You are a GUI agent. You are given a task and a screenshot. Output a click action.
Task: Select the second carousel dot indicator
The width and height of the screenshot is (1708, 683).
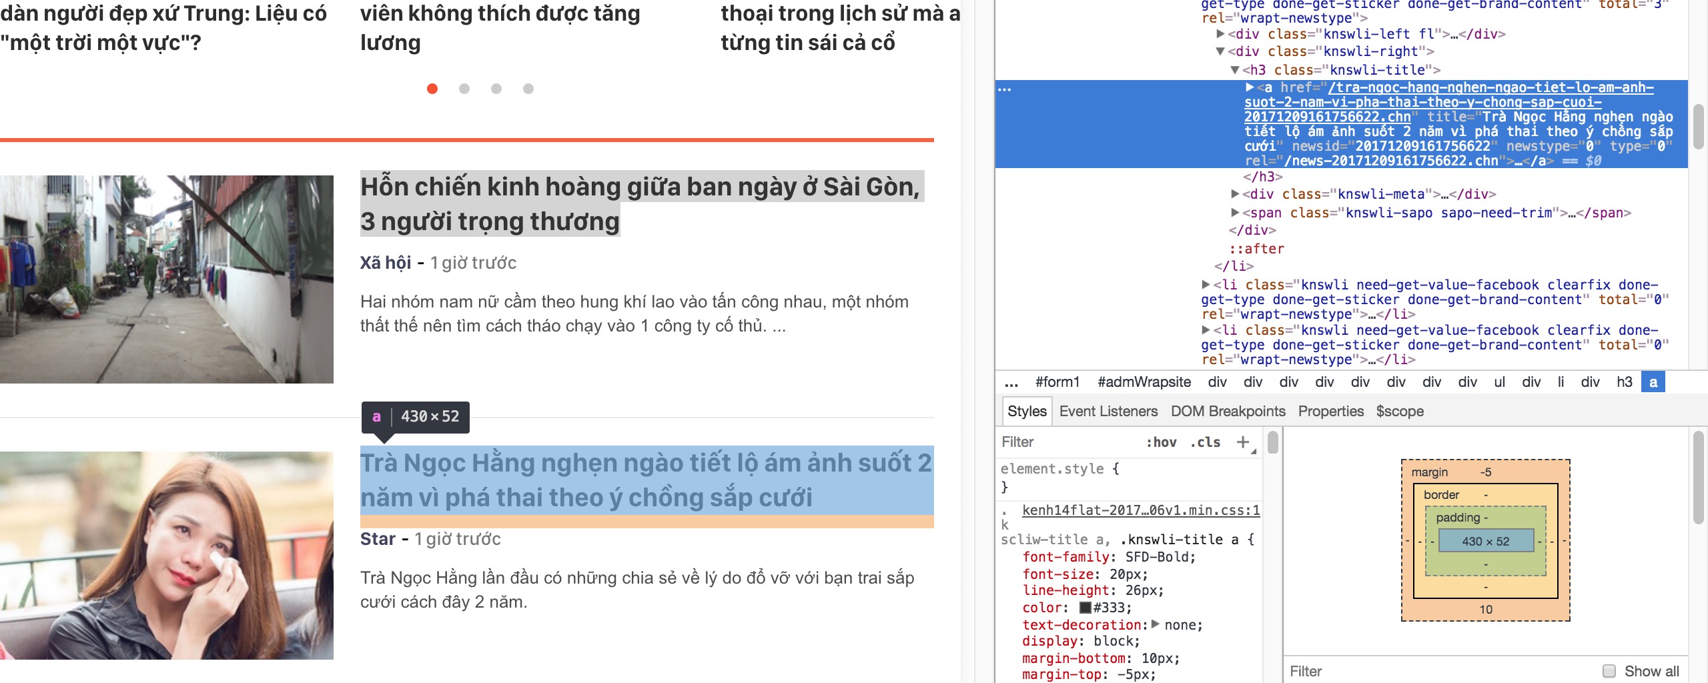tap(464, 89)
